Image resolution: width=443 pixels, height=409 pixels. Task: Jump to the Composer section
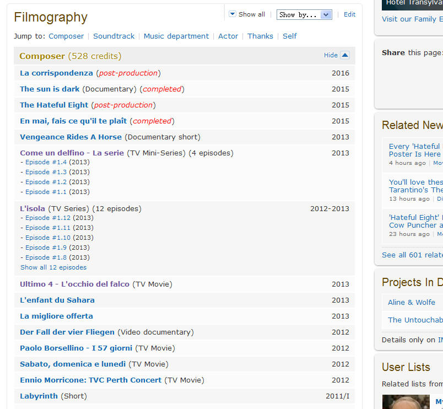tap(66, 36)
